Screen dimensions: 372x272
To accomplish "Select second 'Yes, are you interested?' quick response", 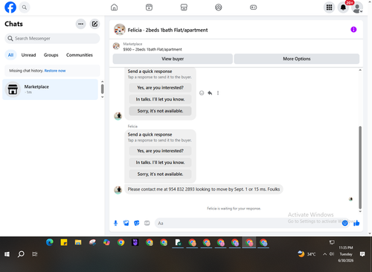I will (x=160, y=151).
